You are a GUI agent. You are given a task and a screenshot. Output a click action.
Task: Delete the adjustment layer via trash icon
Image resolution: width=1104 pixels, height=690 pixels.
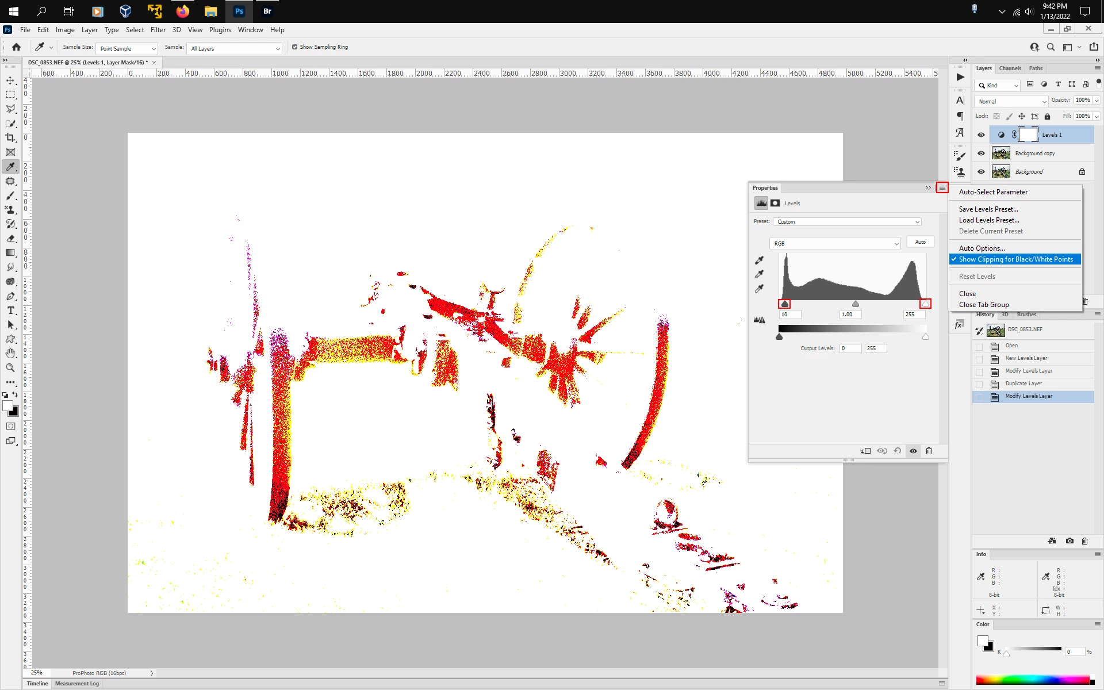point(929,451)
